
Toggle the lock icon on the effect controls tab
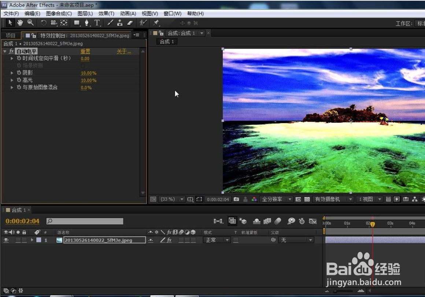(x=34, y=36)
